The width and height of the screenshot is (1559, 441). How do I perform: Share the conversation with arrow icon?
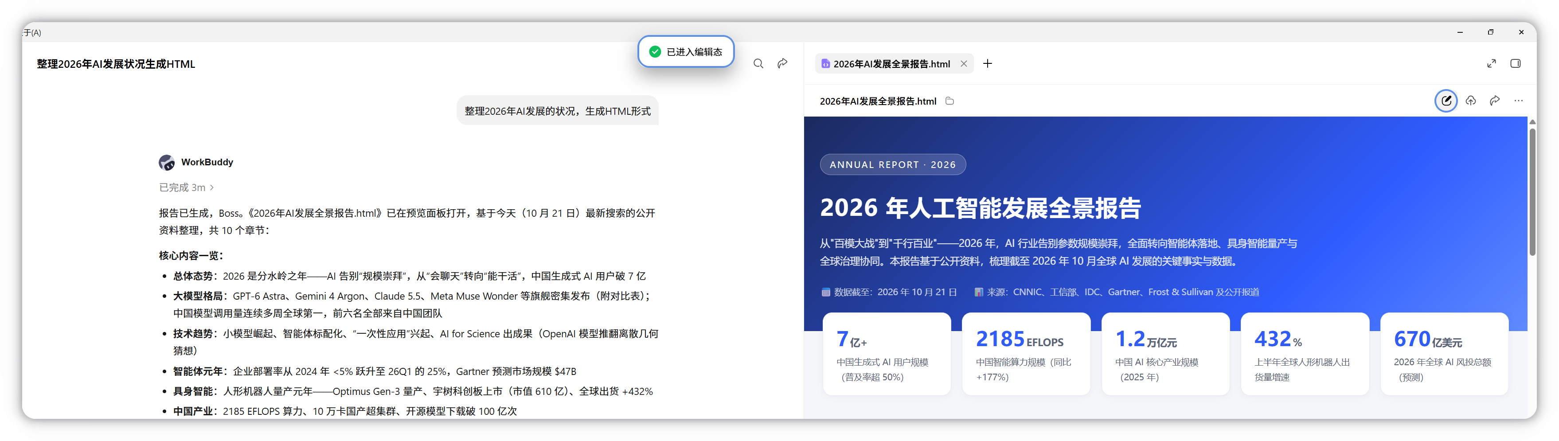[x=782, y=63]
